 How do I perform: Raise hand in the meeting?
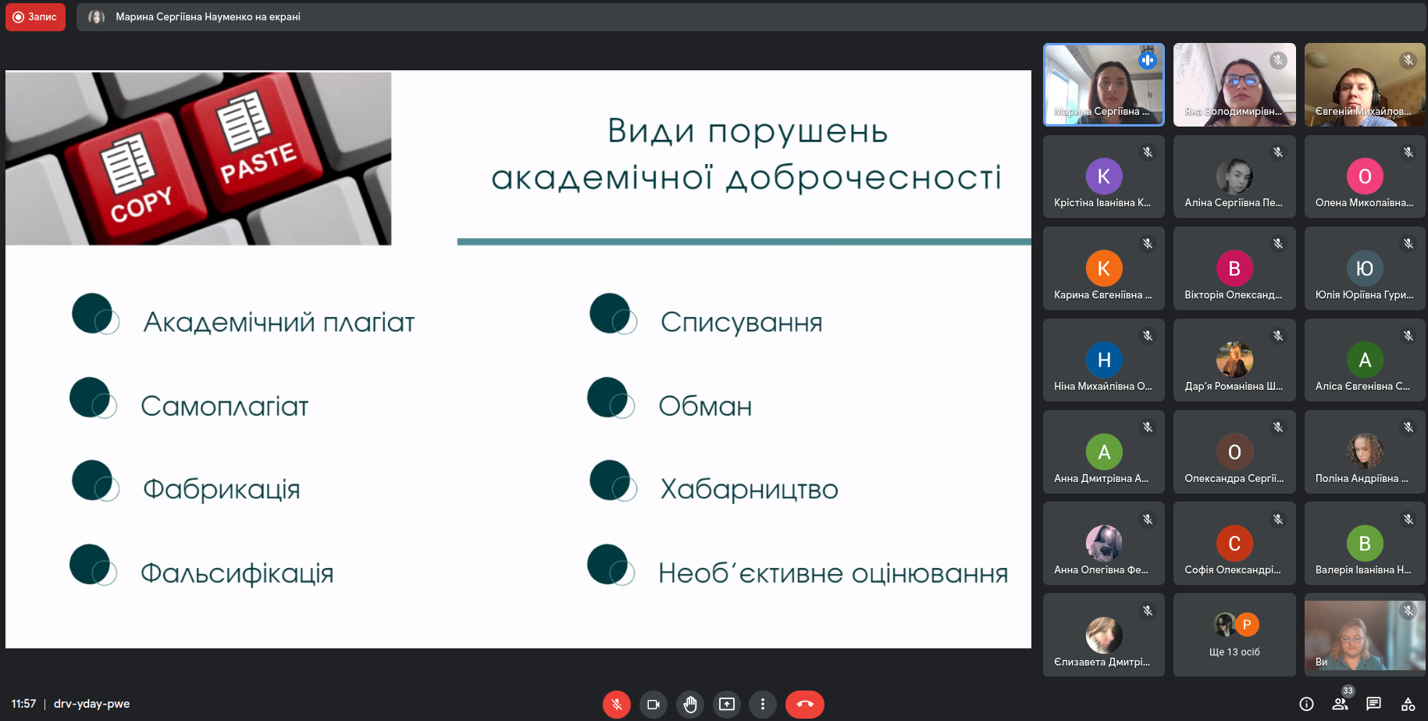(x=690, y=704)
